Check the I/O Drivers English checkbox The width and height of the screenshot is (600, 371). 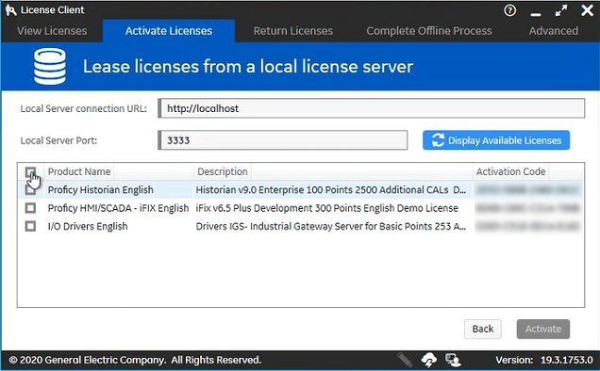point(30,226)
